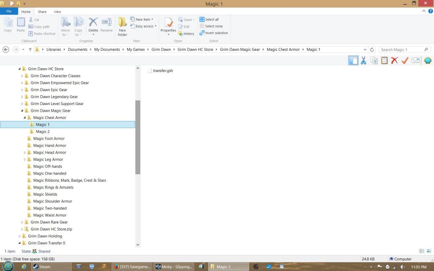Click the orange checkmark properties icon
This screenshot has height=271, width=434.
405,60
